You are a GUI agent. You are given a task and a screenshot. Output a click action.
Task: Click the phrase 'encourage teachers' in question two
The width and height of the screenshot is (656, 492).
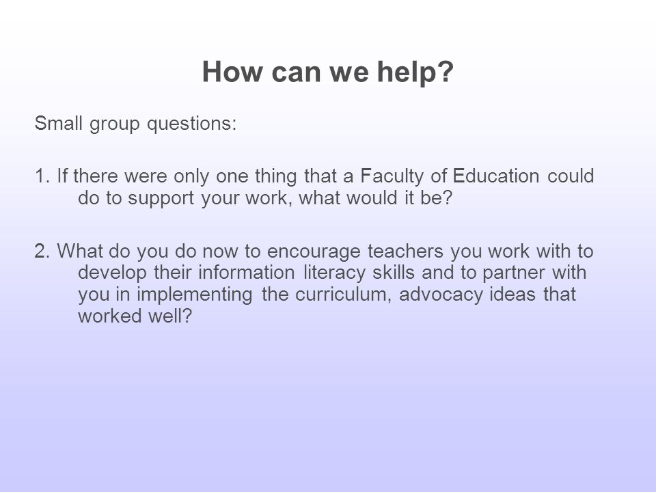point(355,251)
